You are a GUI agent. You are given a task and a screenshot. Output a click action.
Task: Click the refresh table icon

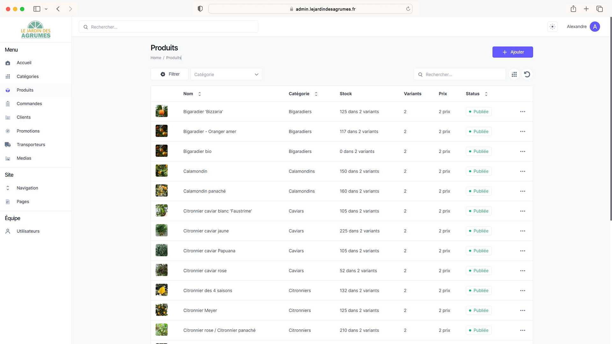coord(527,74)
